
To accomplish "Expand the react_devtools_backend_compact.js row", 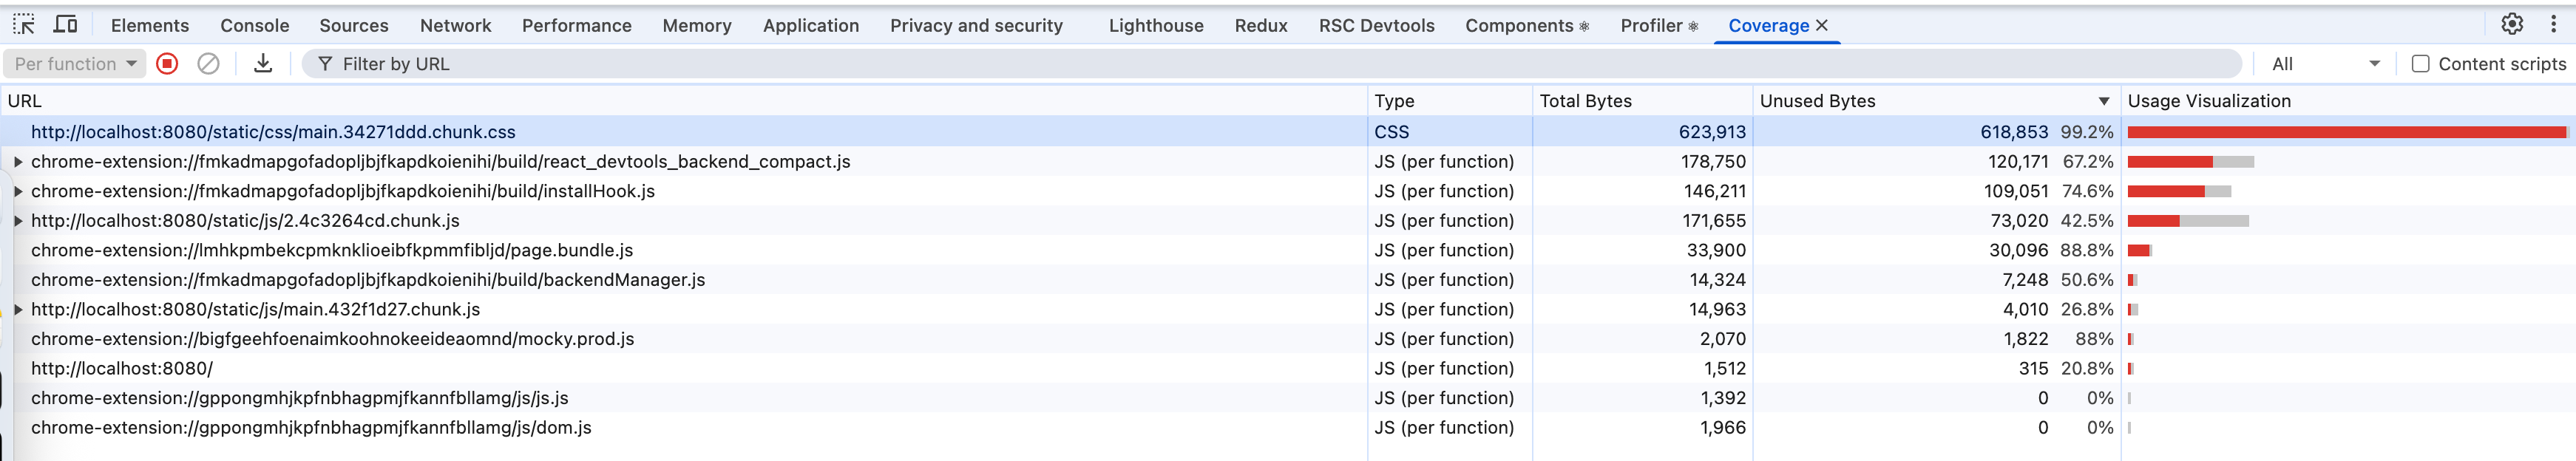I will pos(18,162).
